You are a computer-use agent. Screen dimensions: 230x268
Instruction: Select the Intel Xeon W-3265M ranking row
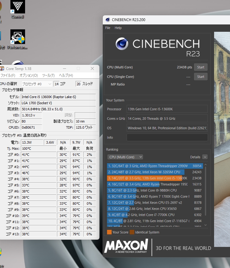pos(155,172)
